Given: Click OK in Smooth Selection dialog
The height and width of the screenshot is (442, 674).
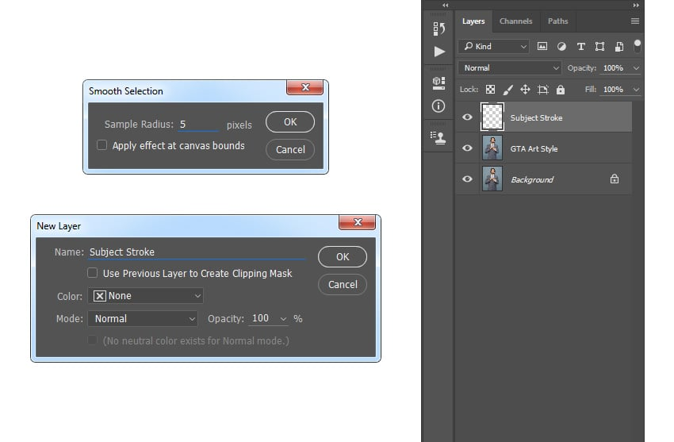Looking at the screenshot, I should (290, 122).
